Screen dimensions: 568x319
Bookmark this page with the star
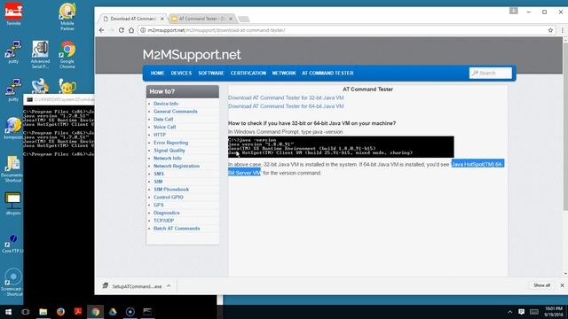[550, 30]
